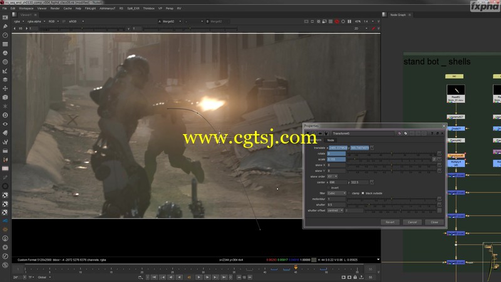Viewport: 501px width, 282px height.
Task: Play forward in the timeline
Action: (199, 277)
